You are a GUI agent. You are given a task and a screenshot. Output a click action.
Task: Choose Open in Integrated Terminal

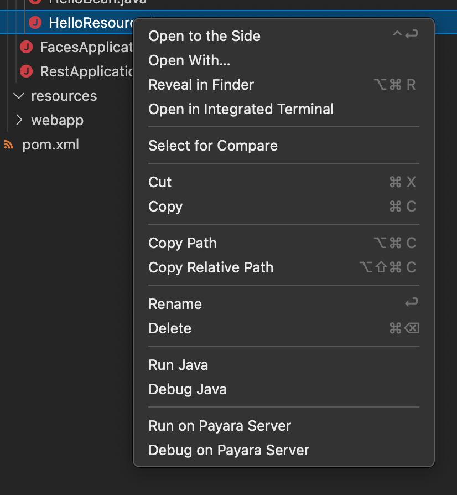241,109
